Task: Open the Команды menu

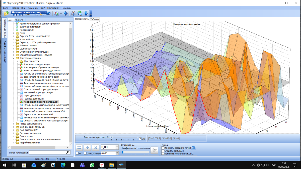Action: [x=33, y=8]
